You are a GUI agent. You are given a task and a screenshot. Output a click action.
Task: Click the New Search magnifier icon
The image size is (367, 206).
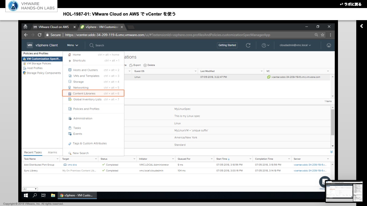coord(70,153)
